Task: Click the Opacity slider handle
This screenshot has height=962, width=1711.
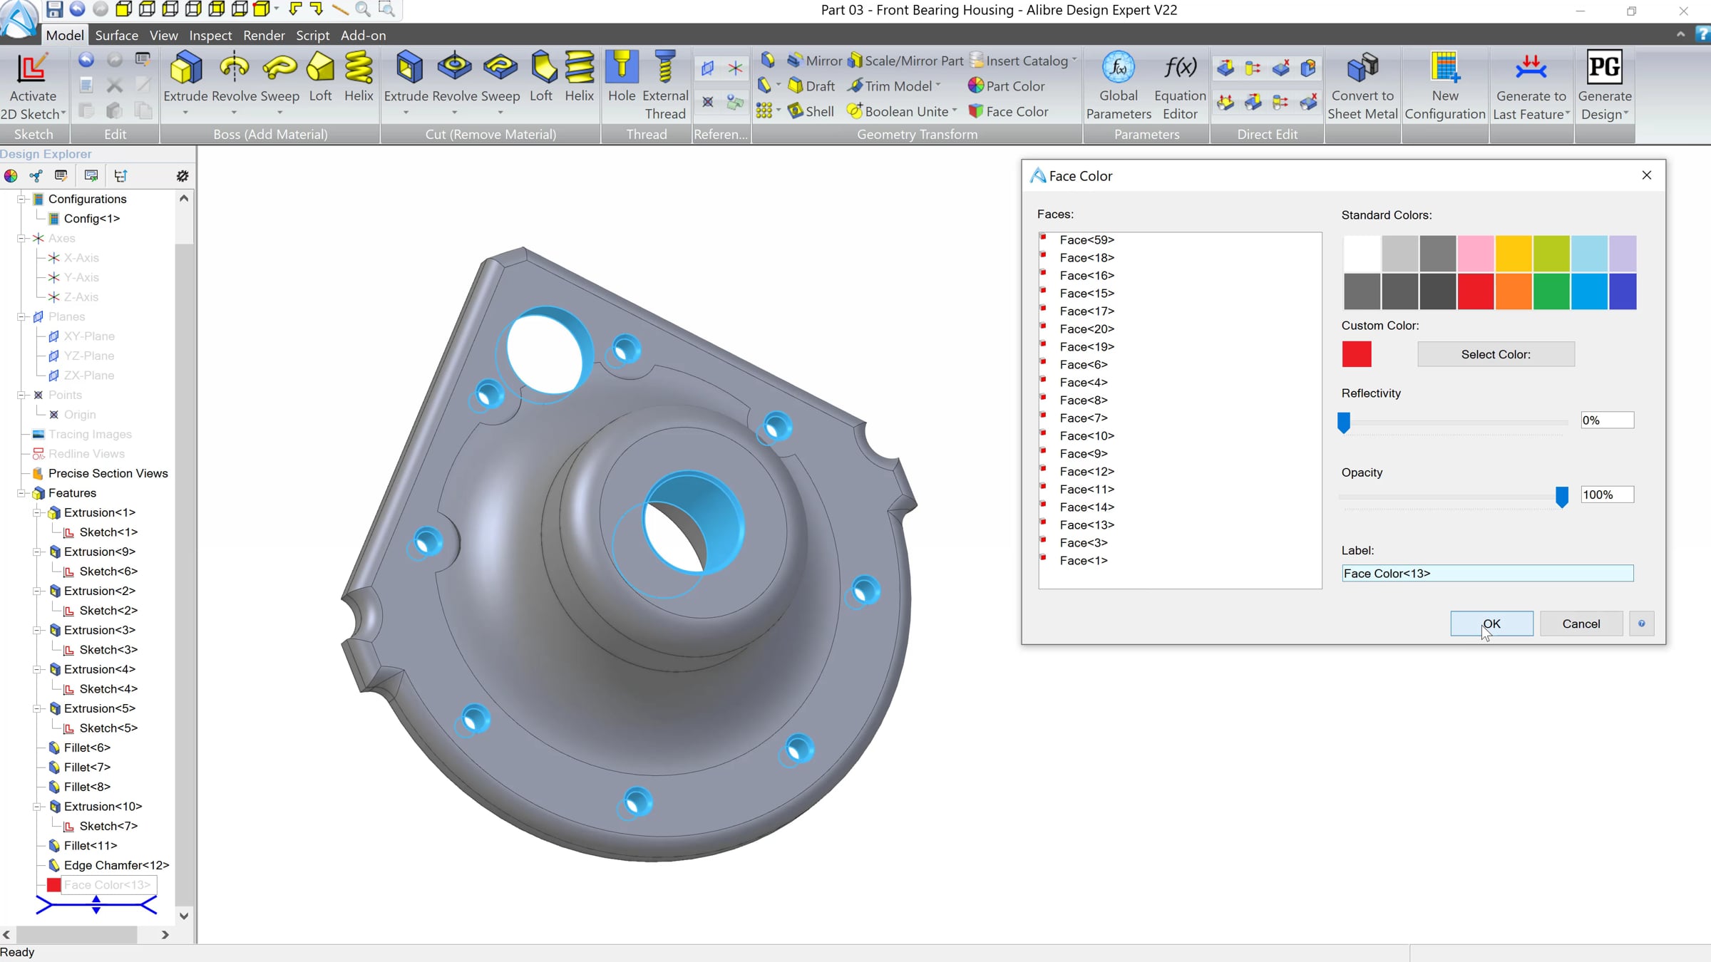Action: 1561,497
